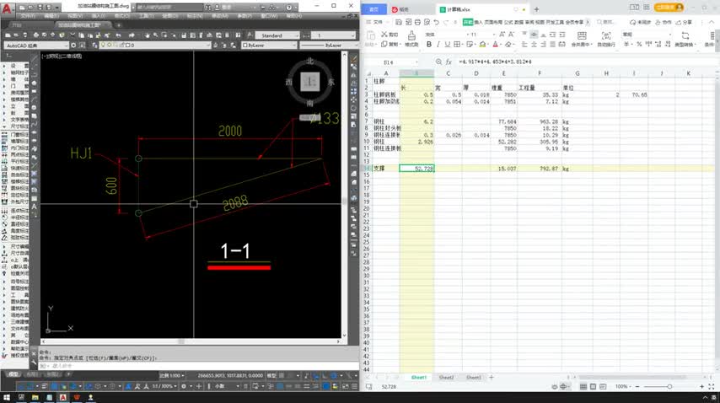Screen dimensions: 720x403
Task: Click the WPS home 首页 button
Action: pyautogui.click(x=373, y=9)
